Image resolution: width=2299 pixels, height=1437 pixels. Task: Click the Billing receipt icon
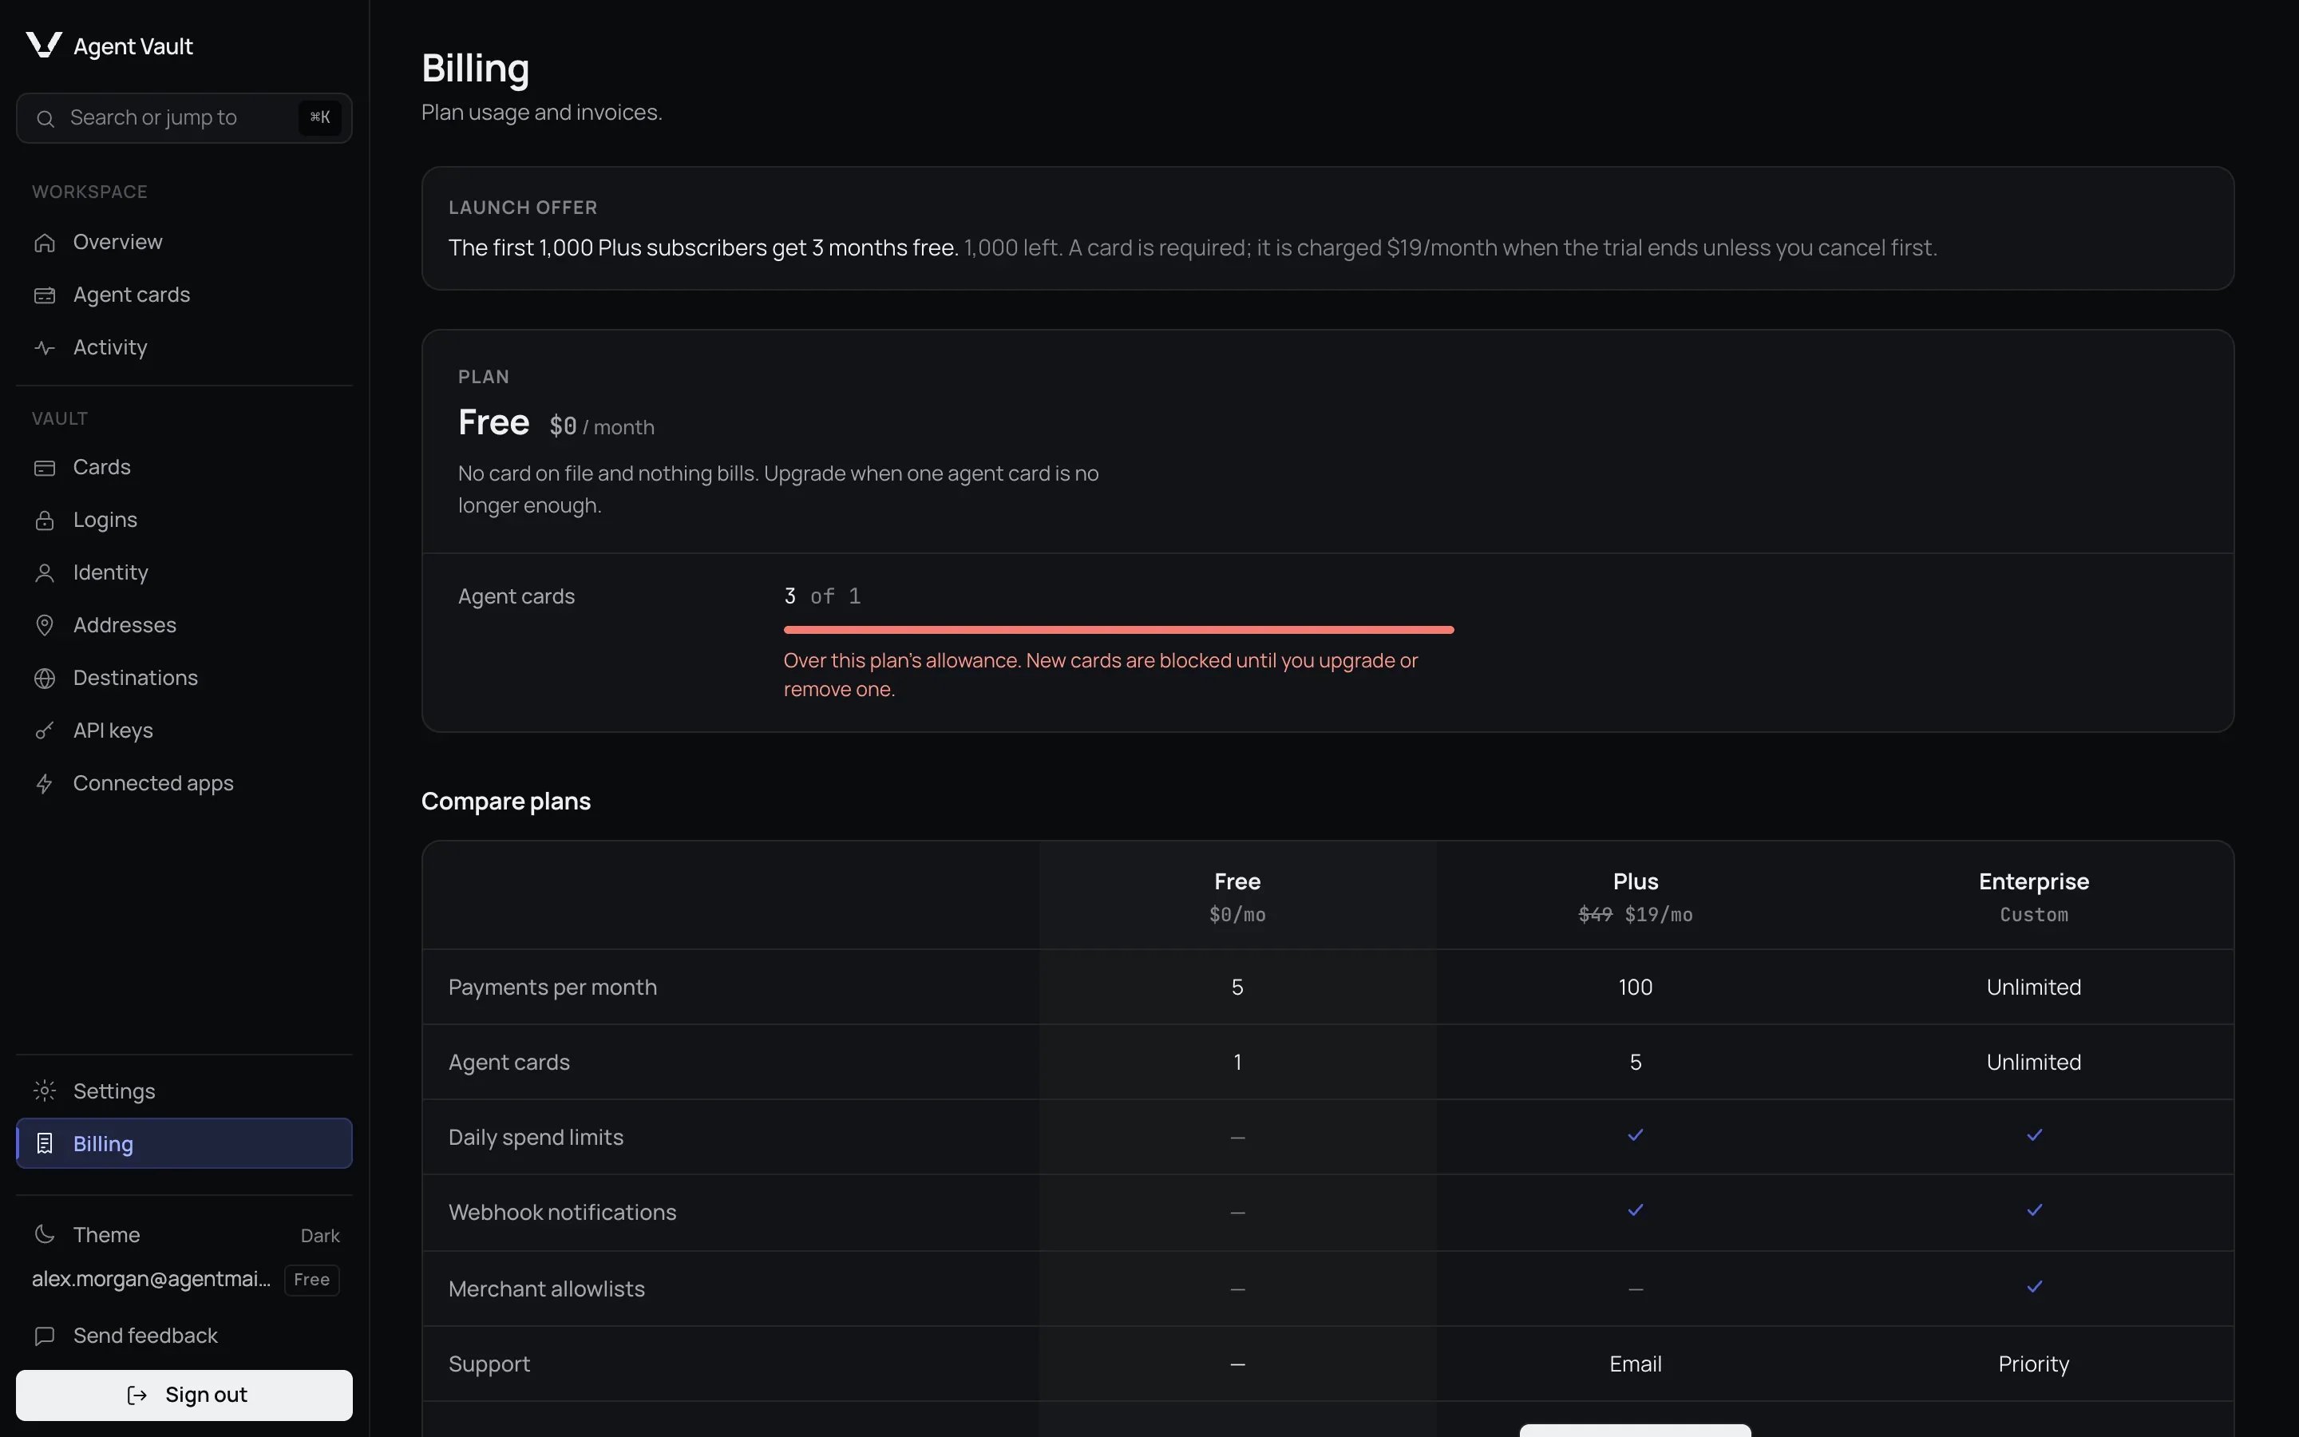[45, 1143]
